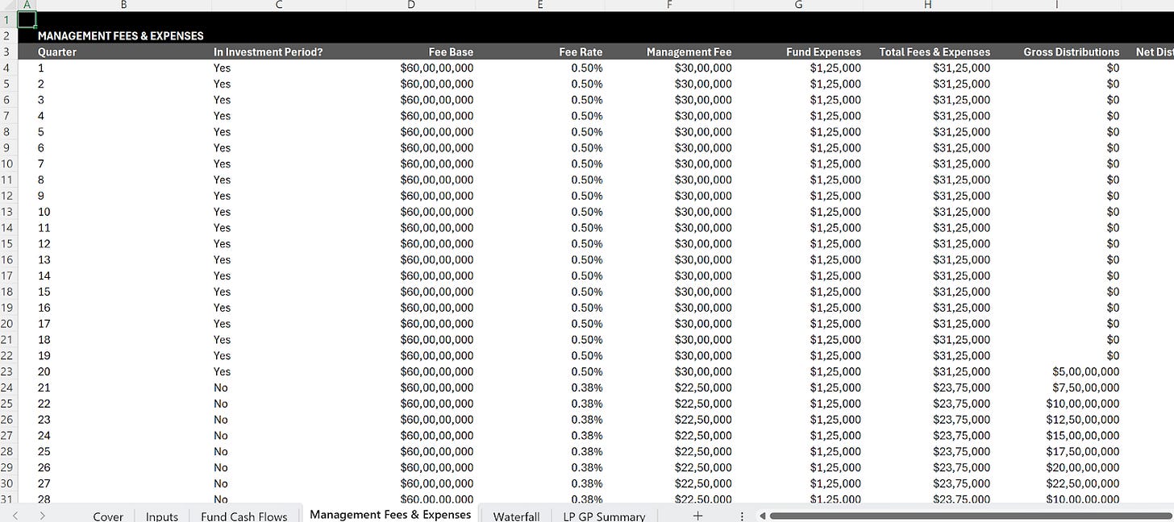This screenshot has height=522, width=1174.
Task: Select row 23 header
Action: [7, 371]
